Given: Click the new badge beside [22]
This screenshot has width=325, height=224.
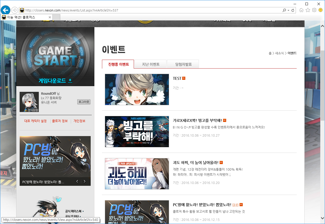Looking at the screenshot, I should click(x=241, y=205).
